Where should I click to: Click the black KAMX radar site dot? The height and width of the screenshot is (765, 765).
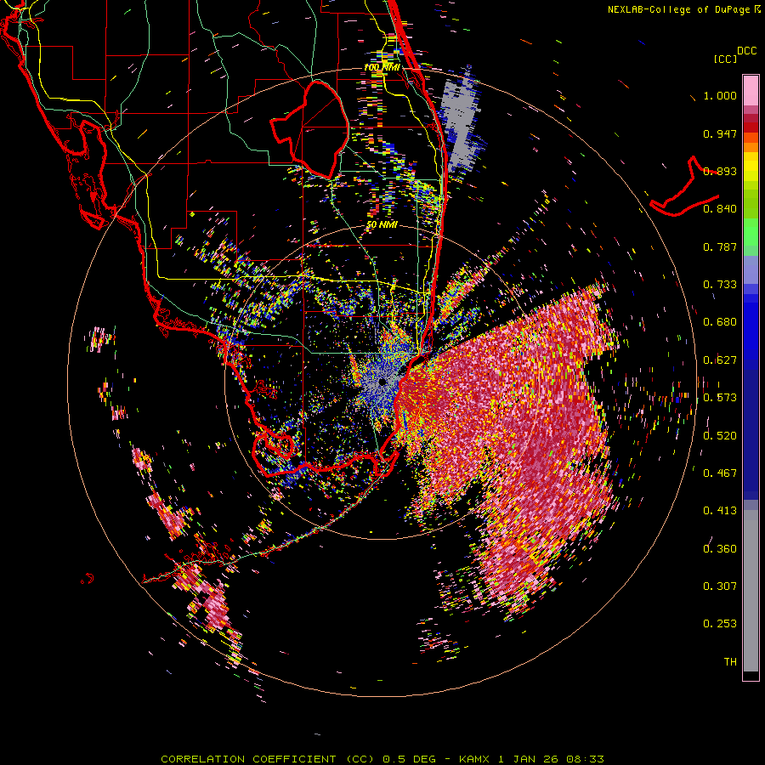pyautogui.click(x=382, y=382)
